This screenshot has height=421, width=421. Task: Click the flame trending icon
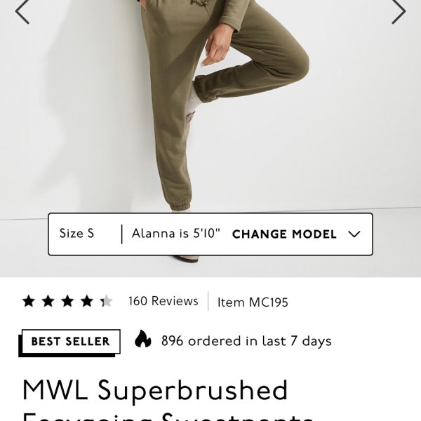(142, 339)
